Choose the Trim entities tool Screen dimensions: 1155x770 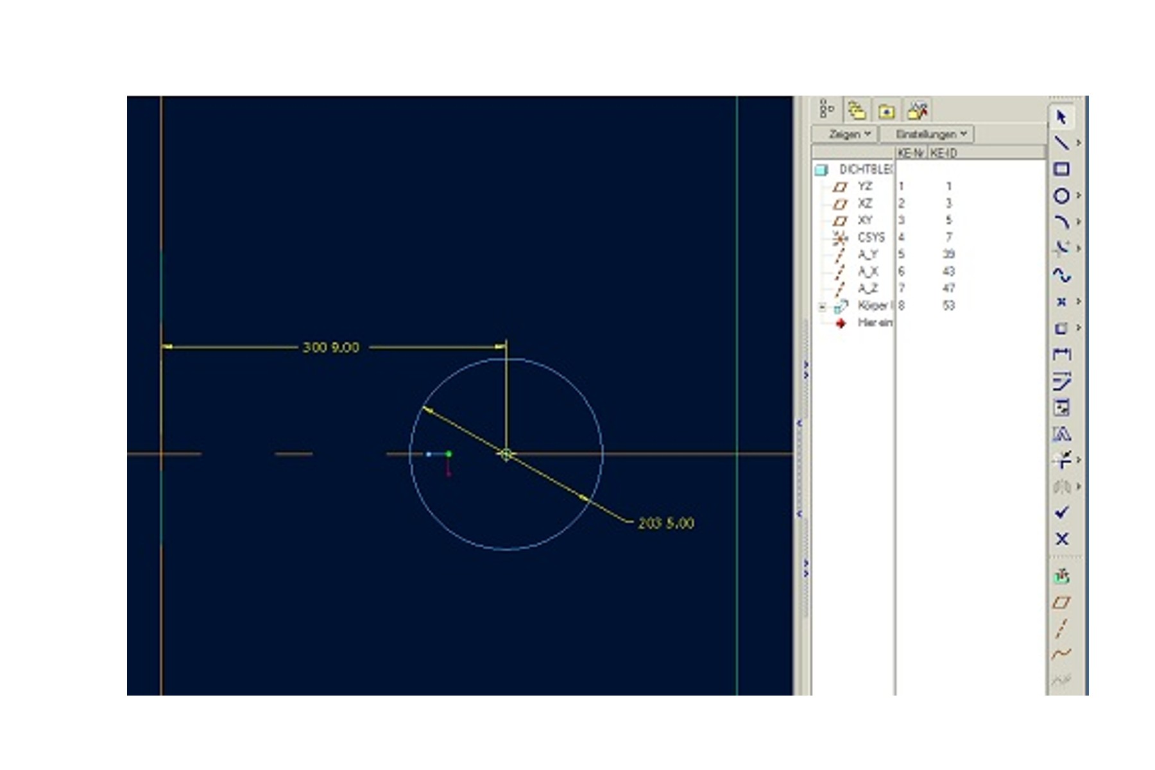(x=1061, y=460)
